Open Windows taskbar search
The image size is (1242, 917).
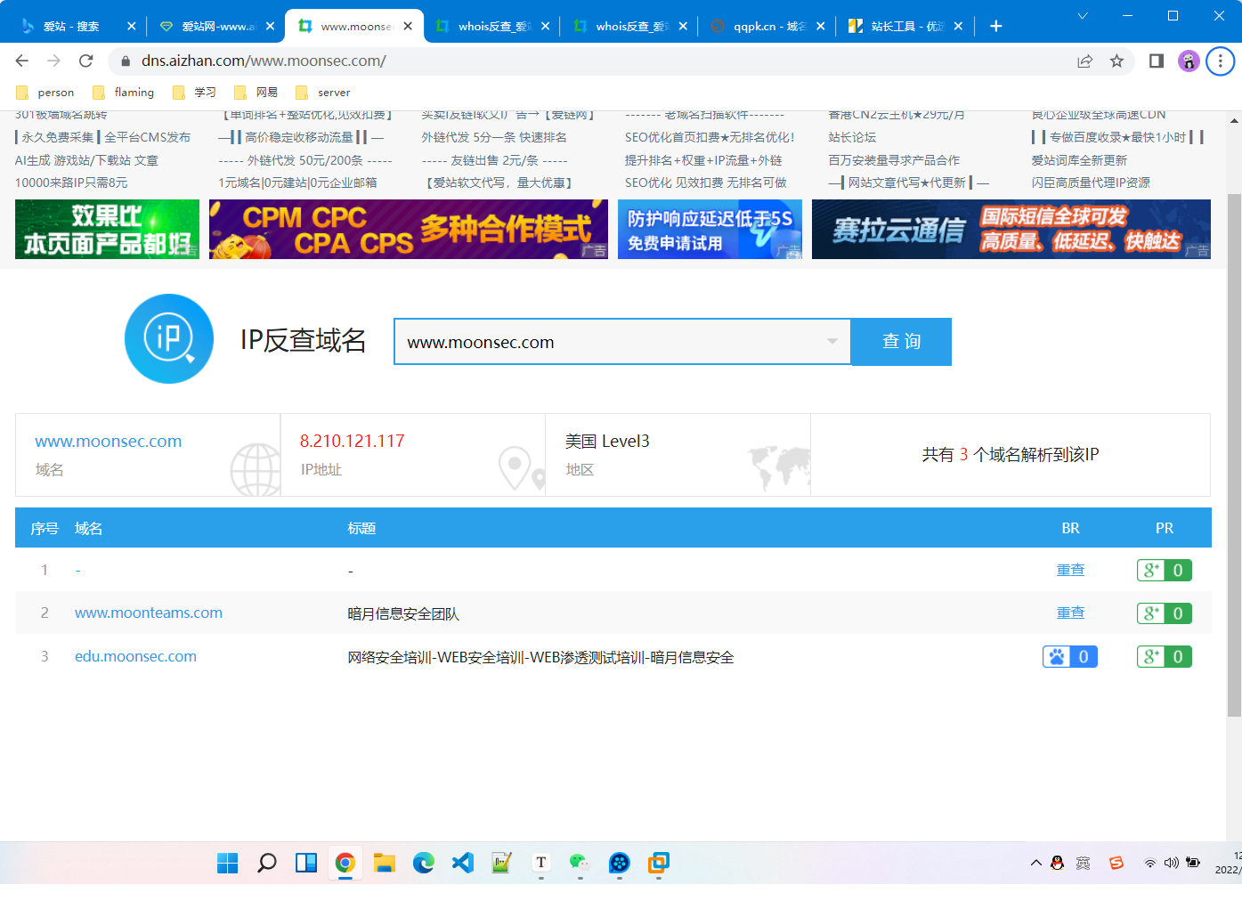pos(267,863)
